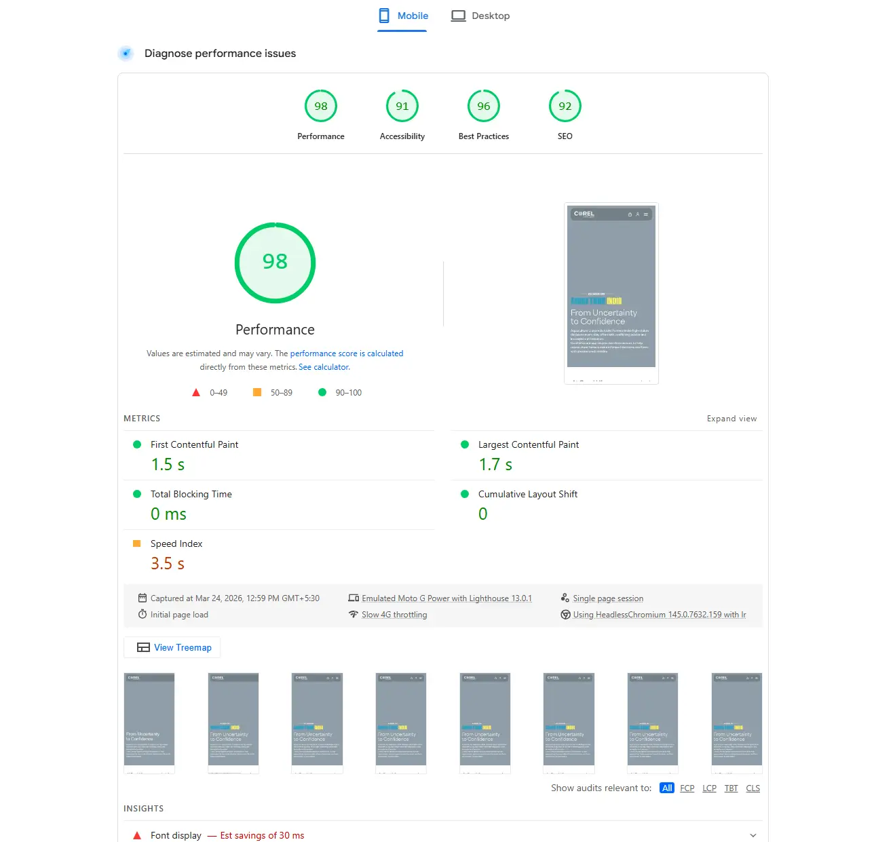Expand Emulated Moto G Power details
876x842 pixels.
point(446,598)
